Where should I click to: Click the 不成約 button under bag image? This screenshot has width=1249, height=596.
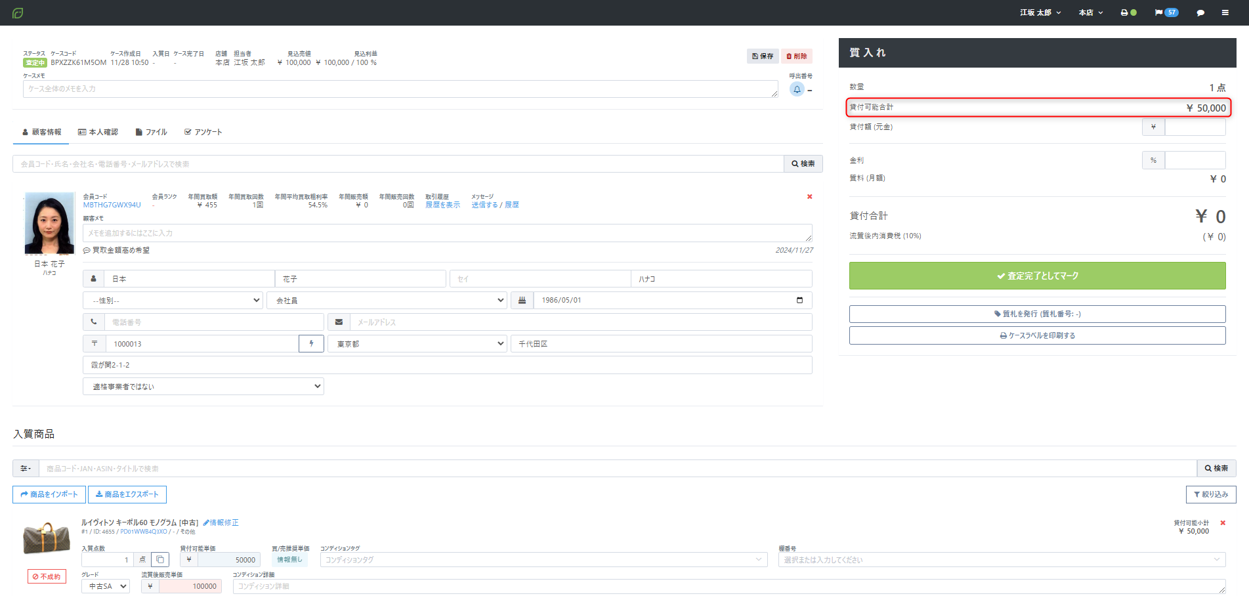47,576
